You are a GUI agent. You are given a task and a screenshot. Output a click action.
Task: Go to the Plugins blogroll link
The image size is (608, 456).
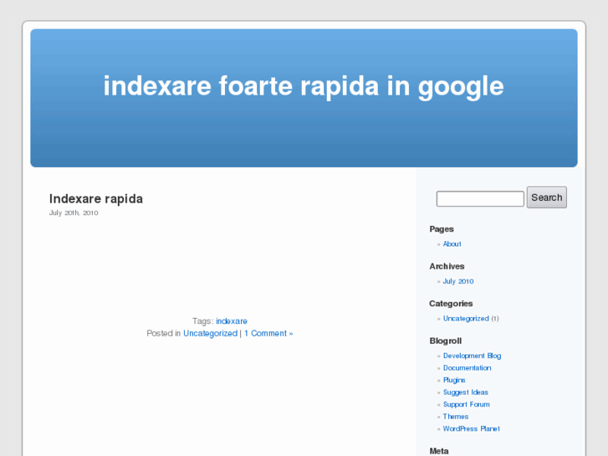454,380
